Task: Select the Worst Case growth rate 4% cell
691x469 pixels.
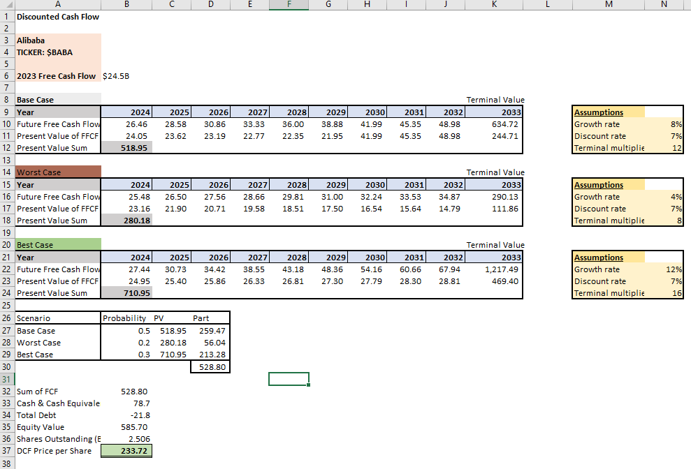Action: tap(664, 197)
